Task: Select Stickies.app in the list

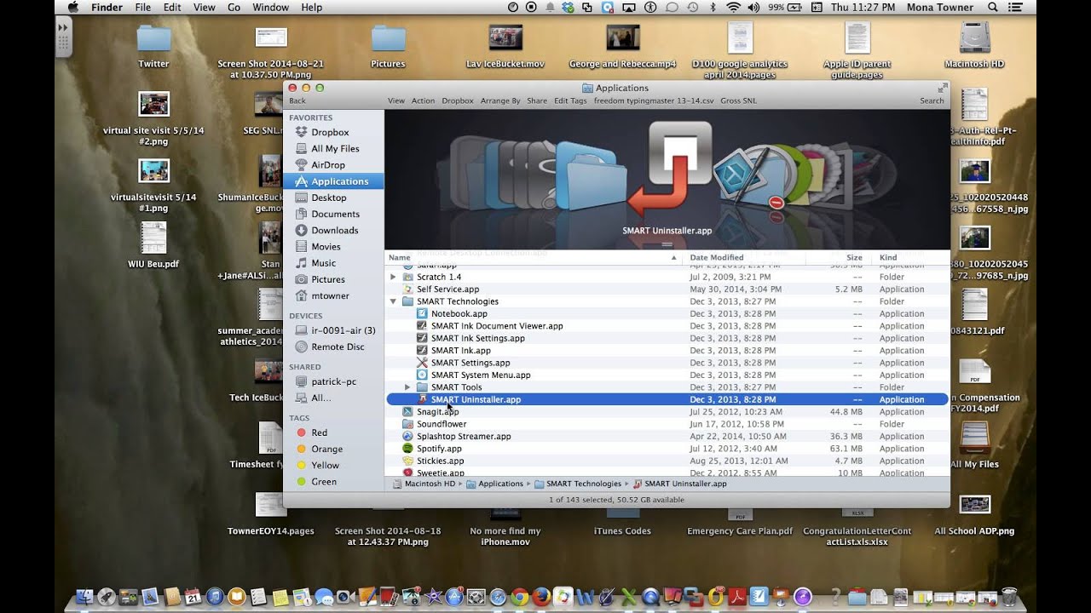Action: click(440, 461)
